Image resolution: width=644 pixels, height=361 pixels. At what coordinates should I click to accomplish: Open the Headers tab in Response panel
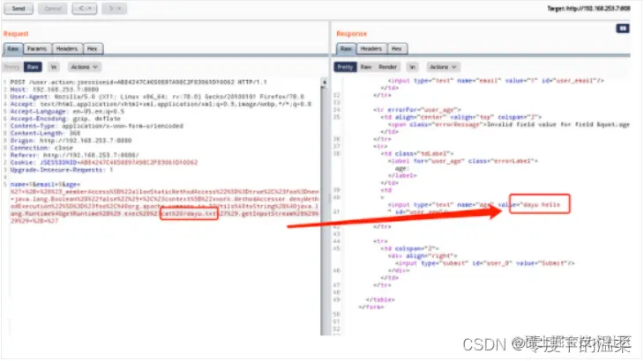[371, 48]
